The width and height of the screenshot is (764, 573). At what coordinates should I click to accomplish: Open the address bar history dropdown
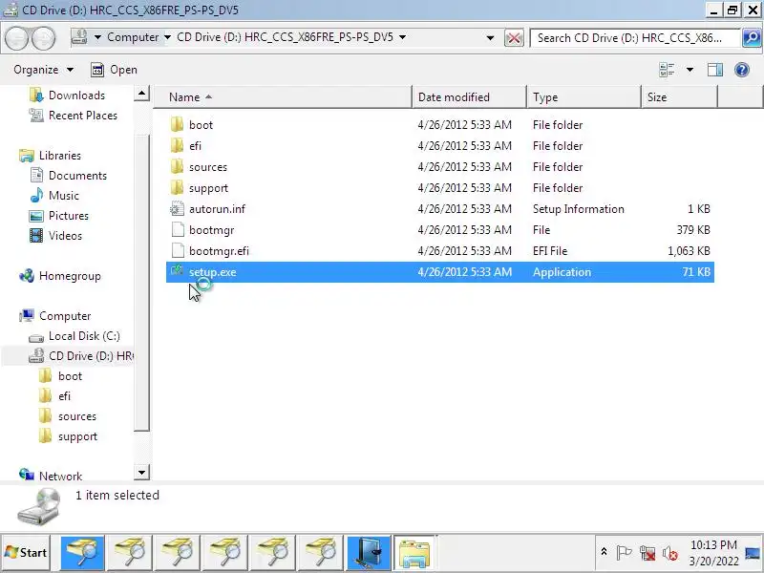[x=490, y=37]
